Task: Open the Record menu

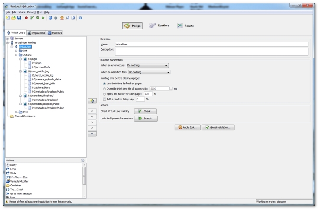Action: tap(31, 12)
